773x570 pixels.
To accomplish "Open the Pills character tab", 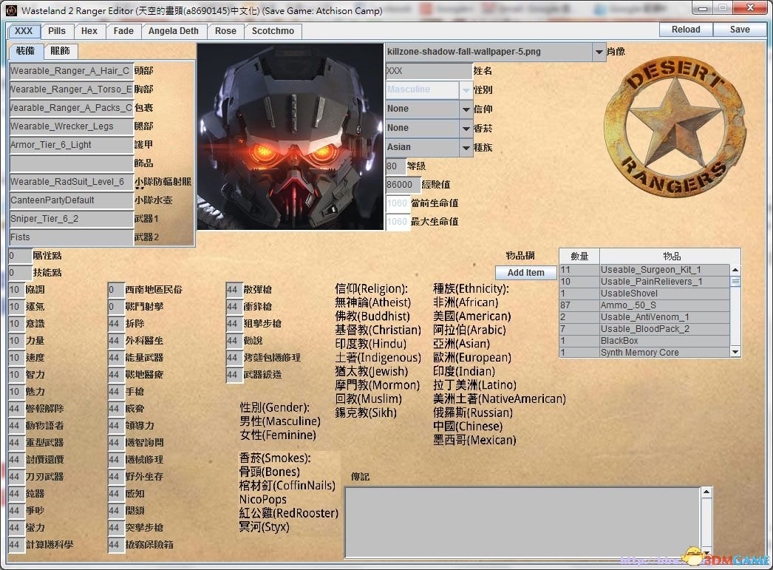I will pos(57,31).
